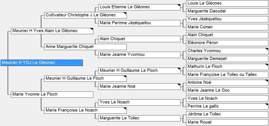Click Meunier H Yves Alain Le Gléonec box

pyautogui.click(x=52, y=31)
